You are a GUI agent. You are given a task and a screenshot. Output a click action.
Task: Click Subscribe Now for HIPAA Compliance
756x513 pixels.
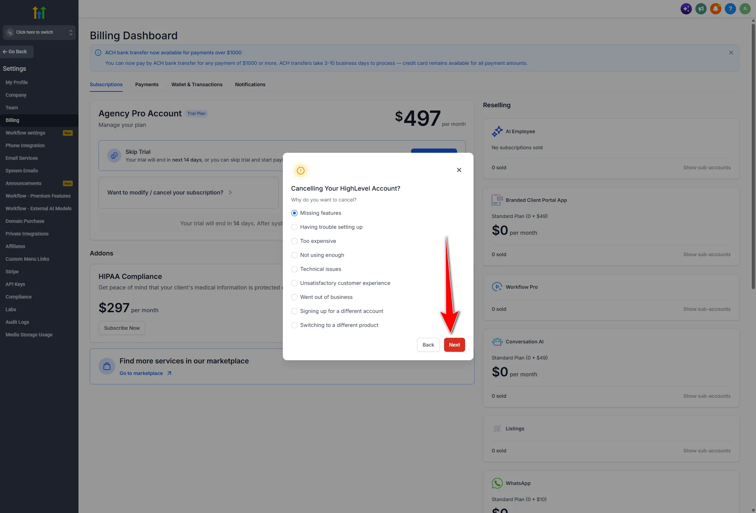(x=122, y=328)
